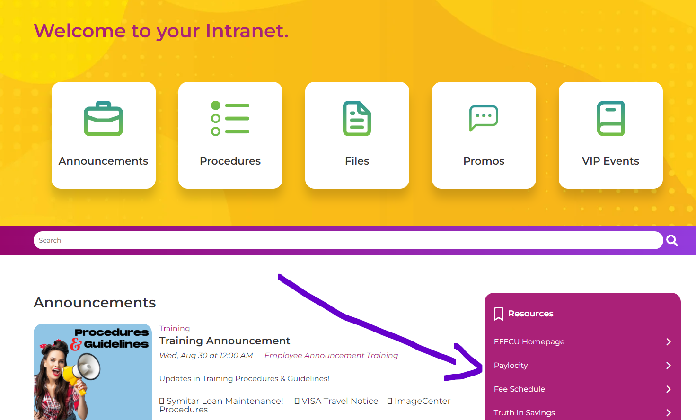The height and width of the screenshot is (420, 696).
Task: Click inside the Search input field
Action: [x=348, y=240]
